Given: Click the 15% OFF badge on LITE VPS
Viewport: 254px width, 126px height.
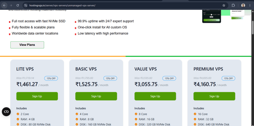Looking at the screenshot, I should tap(51, 78).
